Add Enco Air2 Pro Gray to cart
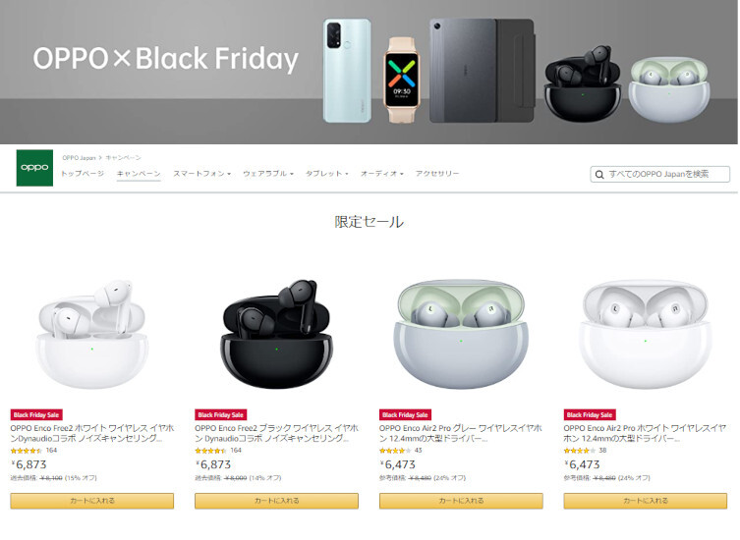This screenshot has width=740, height=540. (461, 501)
